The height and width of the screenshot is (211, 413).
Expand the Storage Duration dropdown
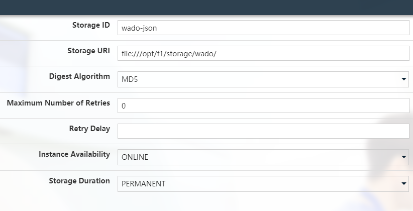tap(263, 184)
